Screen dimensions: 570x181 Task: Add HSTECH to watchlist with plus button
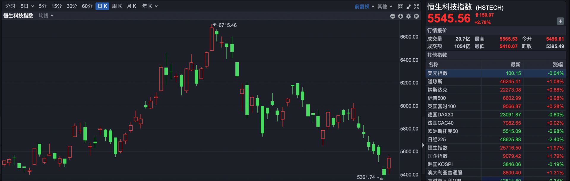[x=560, y=21]
